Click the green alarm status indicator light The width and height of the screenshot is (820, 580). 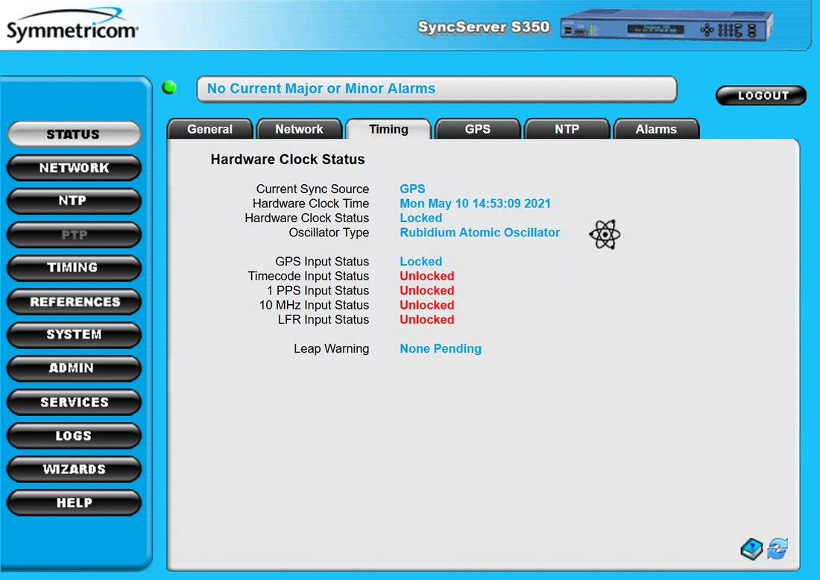[x=169, y=88]
